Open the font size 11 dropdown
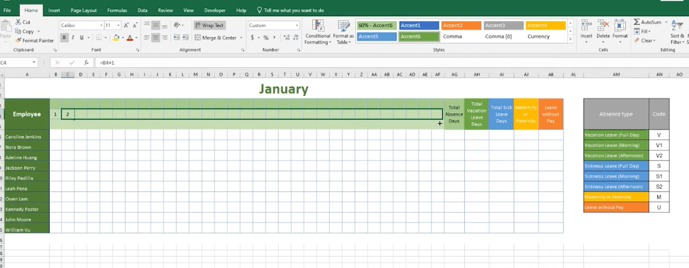 pyautogui.click(x=119, y=25)
